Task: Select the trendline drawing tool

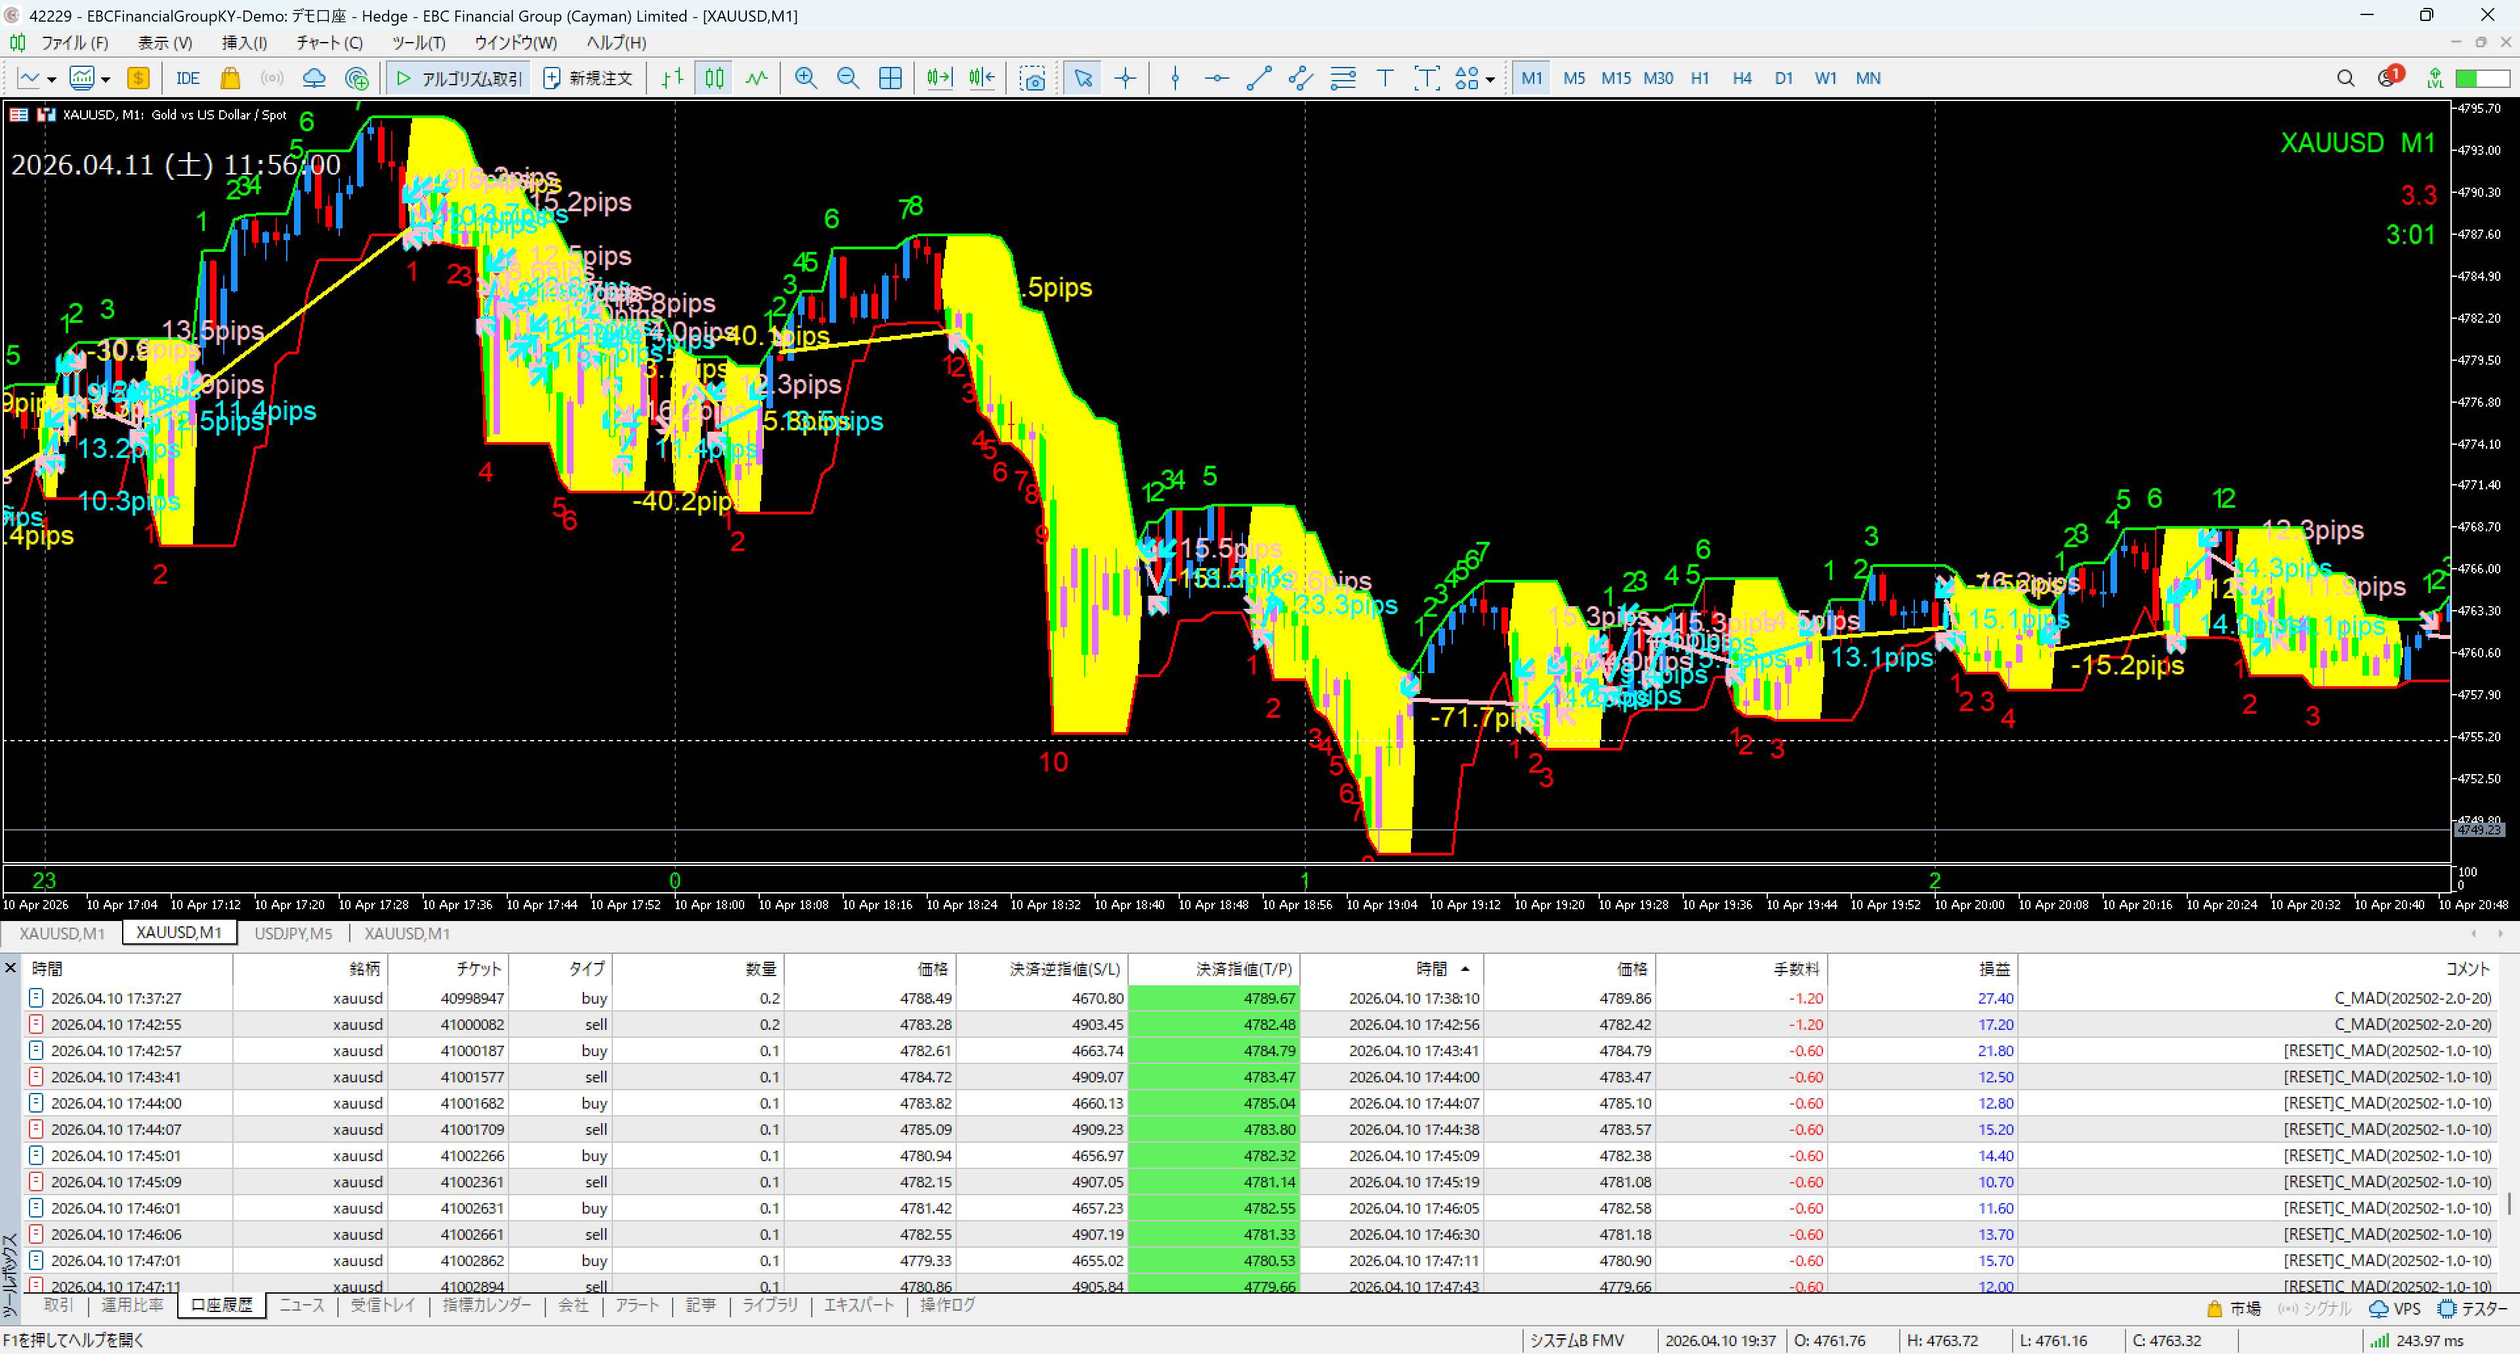Action: 1259,78
